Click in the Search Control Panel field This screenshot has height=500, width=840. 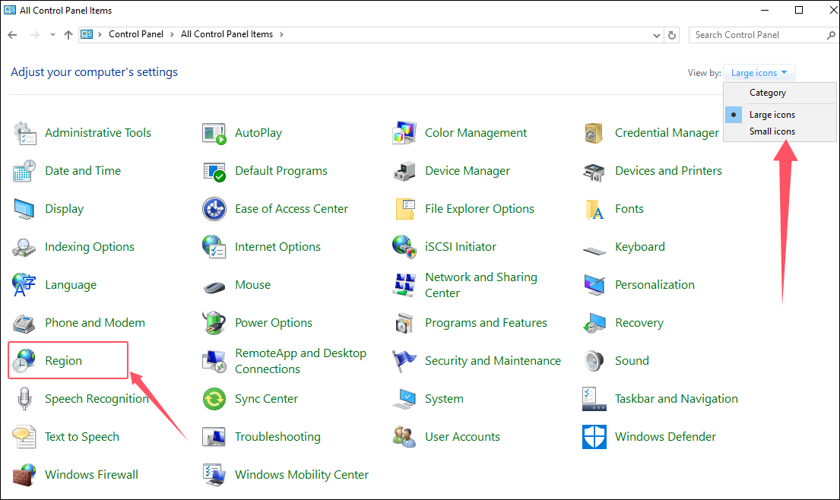point(757,35)
